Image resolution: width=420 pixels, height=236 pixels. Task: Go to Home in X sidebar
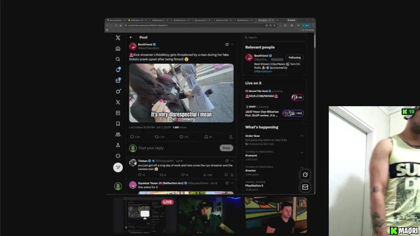tap(118, 49)
